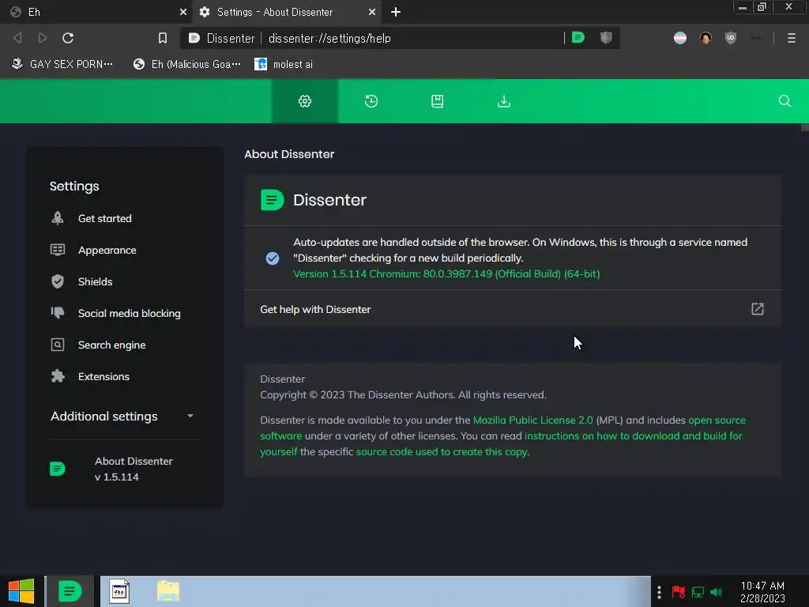Click the Version 1.5.114 Chromium text
Image resolution: width=809 pixels, height=607 pixels.
pos(446,273)
